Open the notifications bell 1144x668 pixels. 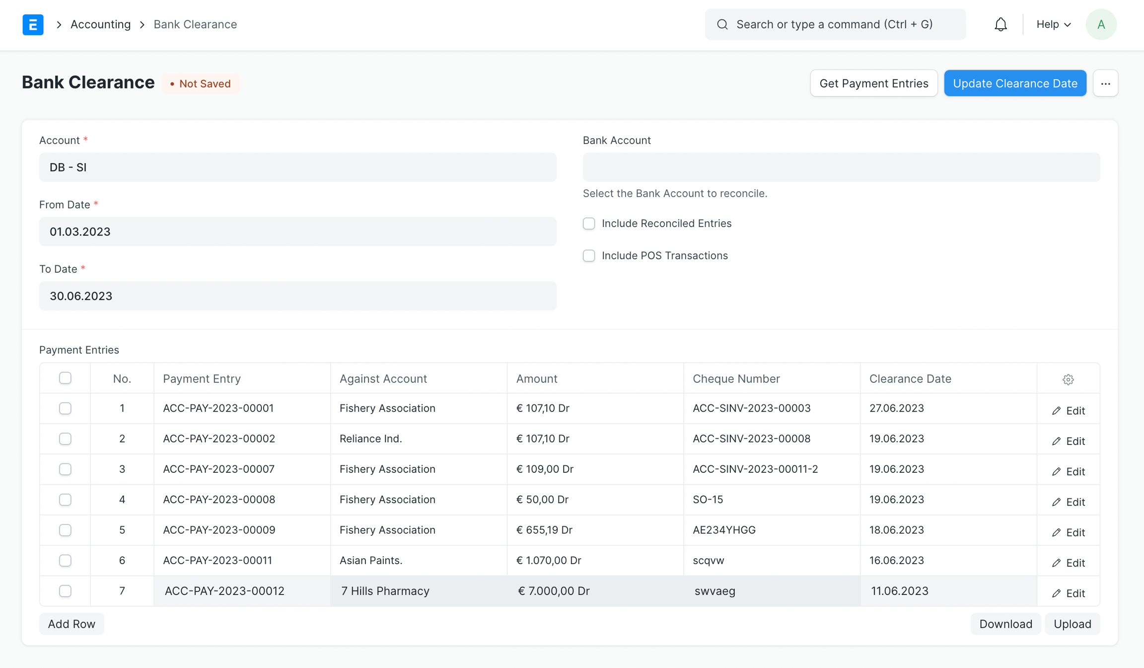tap(1001, 24)
